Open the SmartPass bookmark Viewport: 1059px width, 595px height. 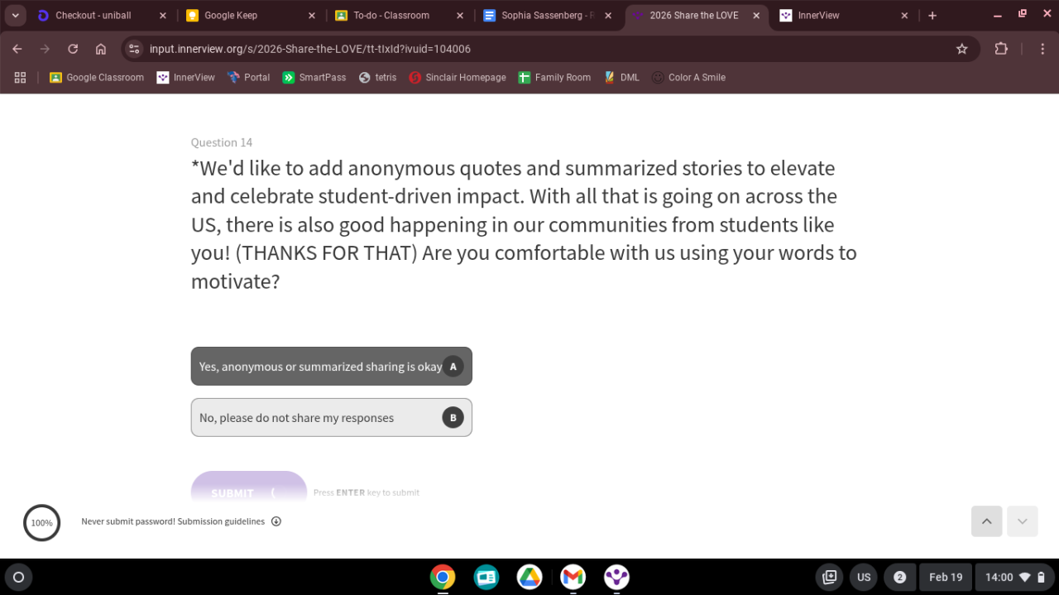pyautogui.click(x=314, y=78)
